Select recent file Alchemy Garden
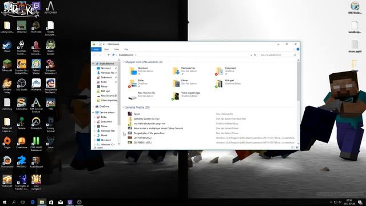 point(146,118)
